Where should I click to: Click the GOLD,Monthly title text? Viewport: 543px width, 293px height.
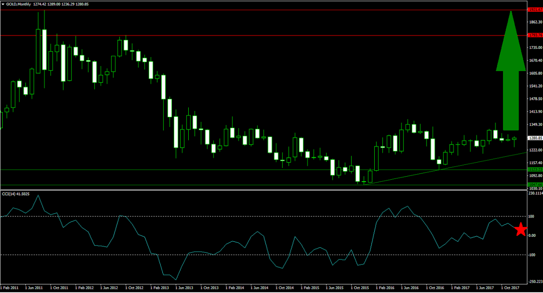point(19,4)
